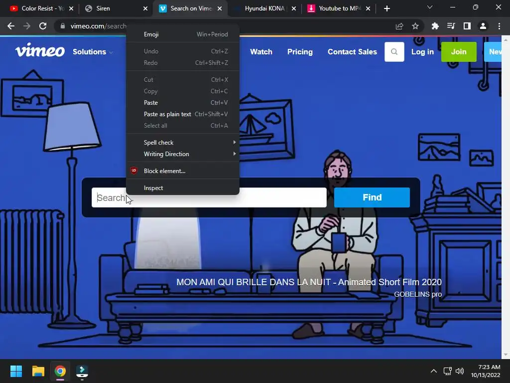Click the Vimeo header search icon
Screen dimensions: 510x383
(394, 52)
